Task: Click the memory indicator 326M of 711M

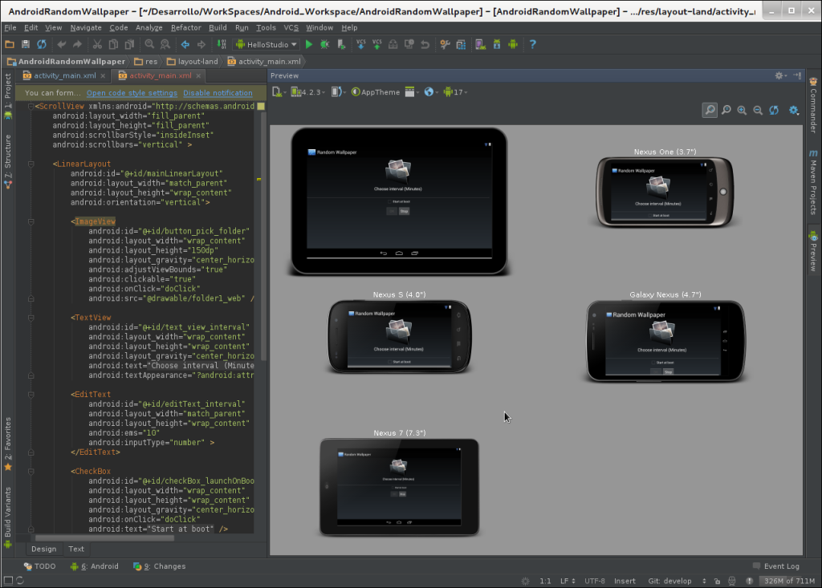Action: coord(789,581)
